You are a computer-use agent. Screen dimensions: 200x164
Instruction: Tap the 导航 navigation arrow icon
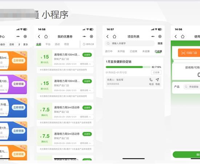coord(157,80)
